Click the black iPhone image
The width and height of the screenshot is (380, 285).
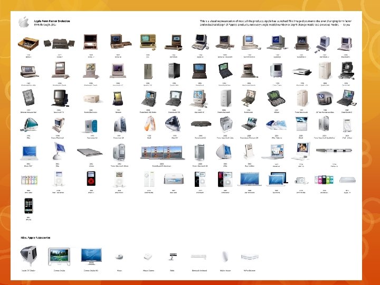pos(28,206)
